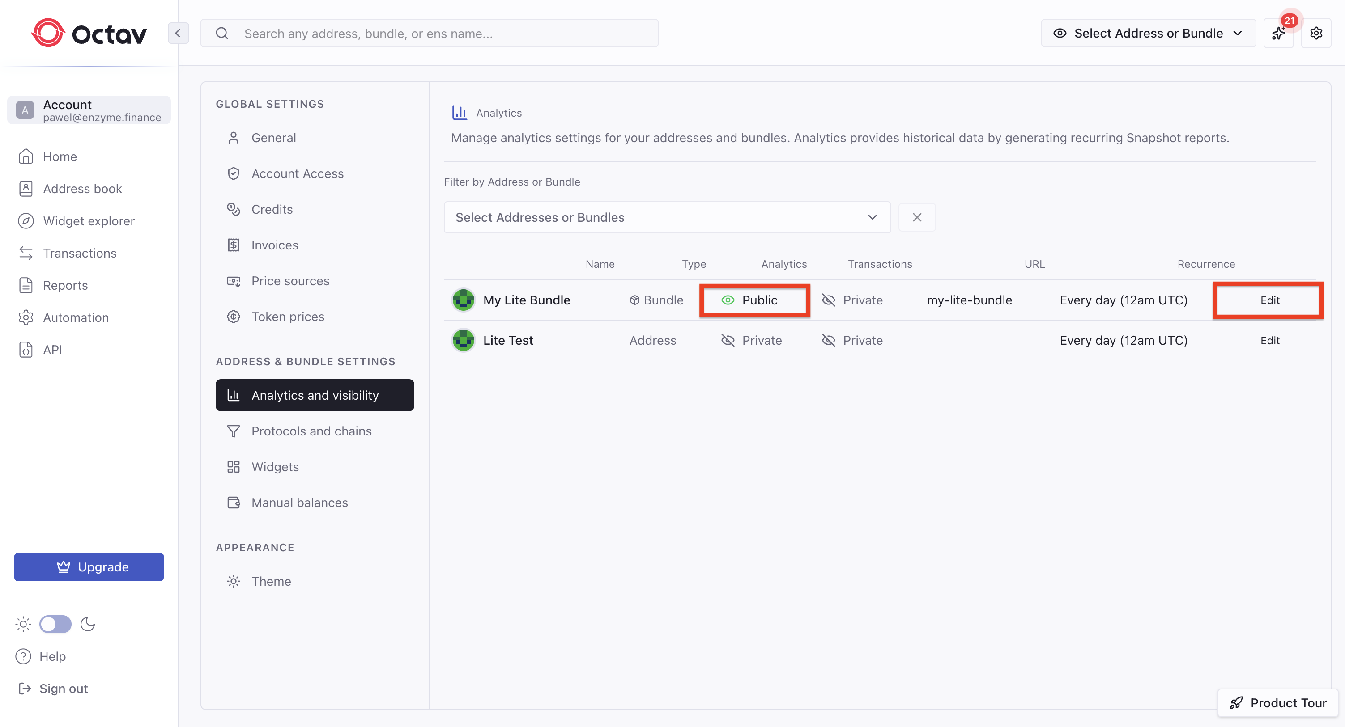Open Select Address or Bundle dropdown
This screenshot has width=1345, height=727.
[1148, 34]
